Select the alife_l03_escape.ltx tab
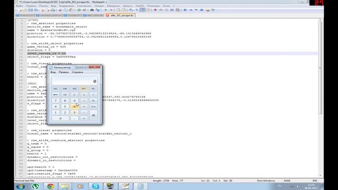This screenshot has height=190, width=338. click(120, 15)
